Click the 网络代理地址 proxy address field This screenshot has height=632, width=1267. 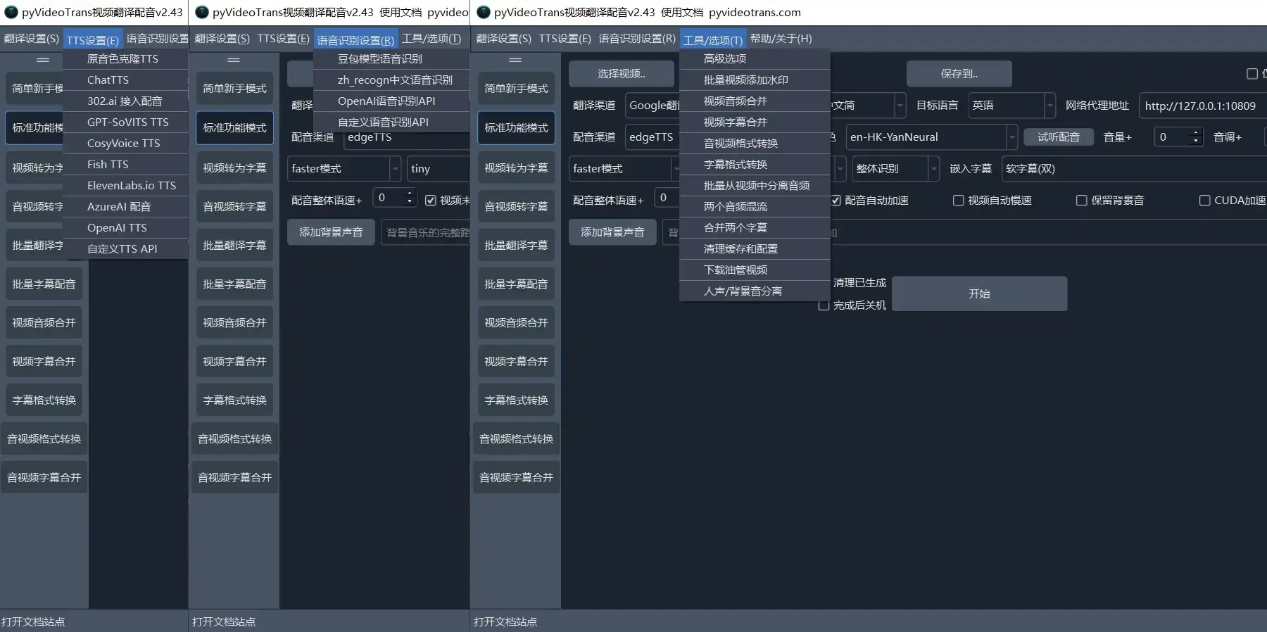point(1200,106)
